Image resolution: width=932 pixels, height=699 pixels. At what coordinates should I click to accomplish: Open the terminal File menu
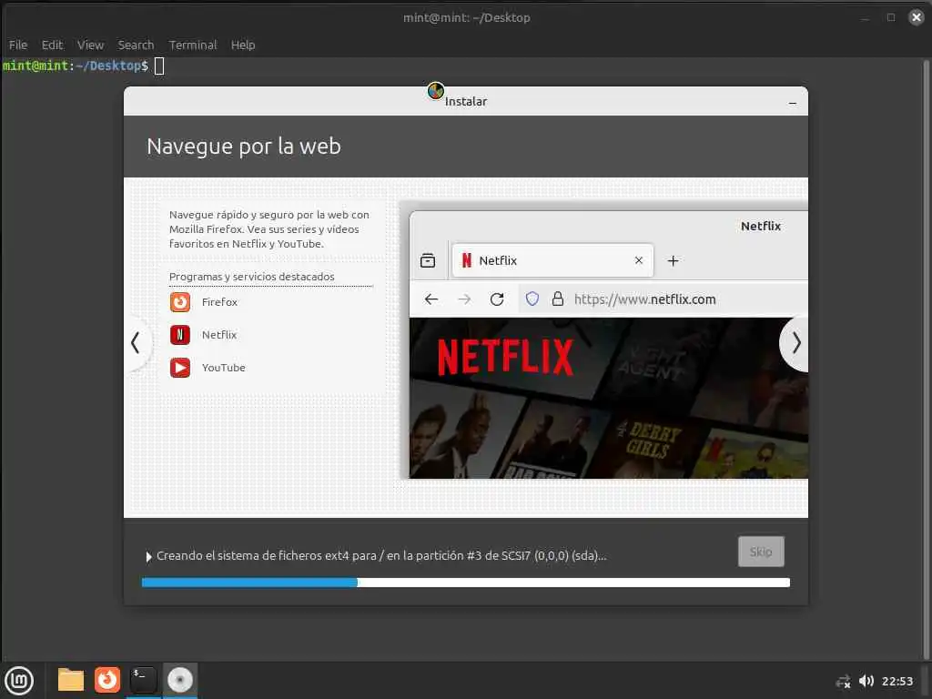coord(18,46)
